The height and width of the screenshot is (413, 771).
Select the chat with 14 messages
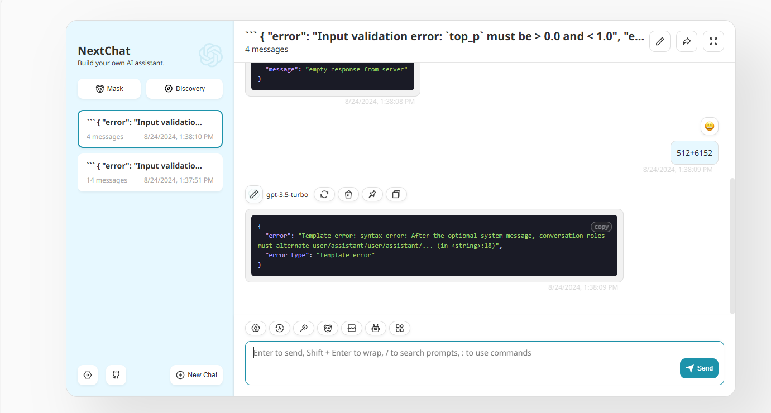tap(150, 172)
